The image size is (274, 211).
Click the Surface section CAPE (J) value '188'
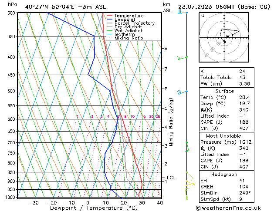pyautogui.click(x=244, y=122)
